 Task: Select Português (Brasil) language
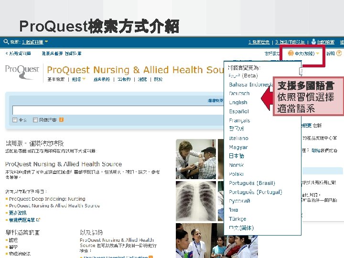(252, 183)
